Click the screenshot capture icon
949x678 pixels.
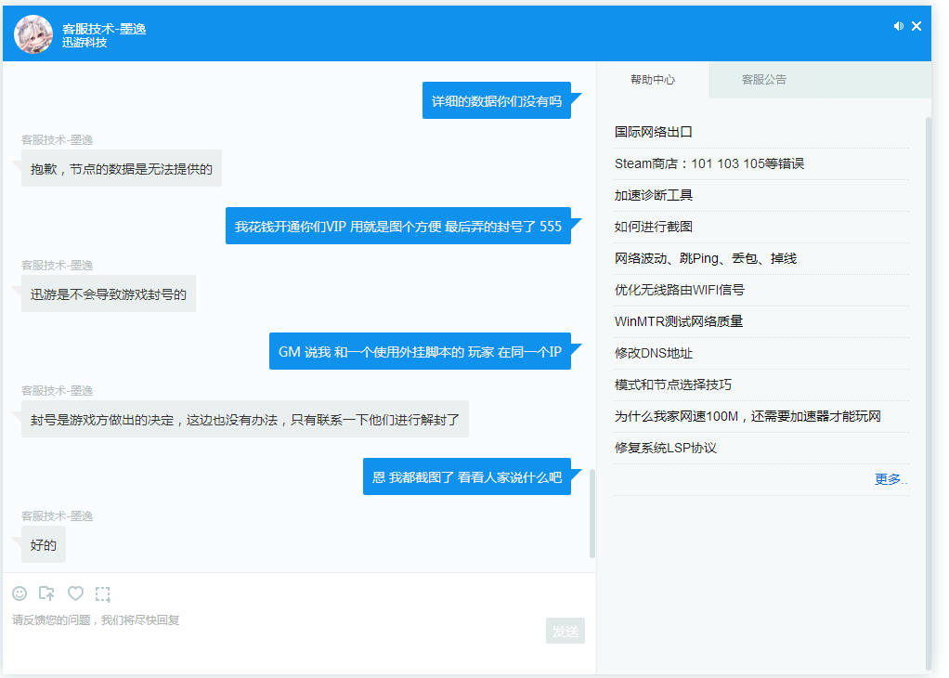pyautogui.click(x=103, y=593)
